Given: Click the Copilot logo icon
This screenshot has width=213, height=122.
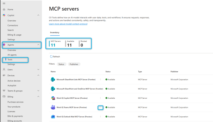Looking at the screenshot, I should tap(4, 15).
